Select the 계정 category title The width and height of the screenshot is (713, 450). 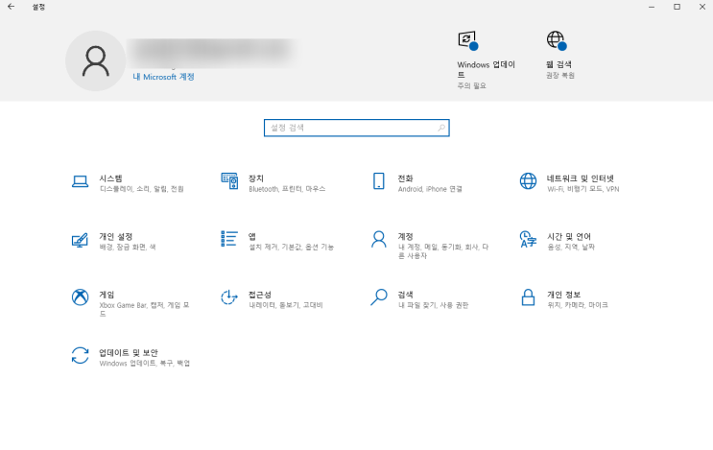click(x=405, y=236)
